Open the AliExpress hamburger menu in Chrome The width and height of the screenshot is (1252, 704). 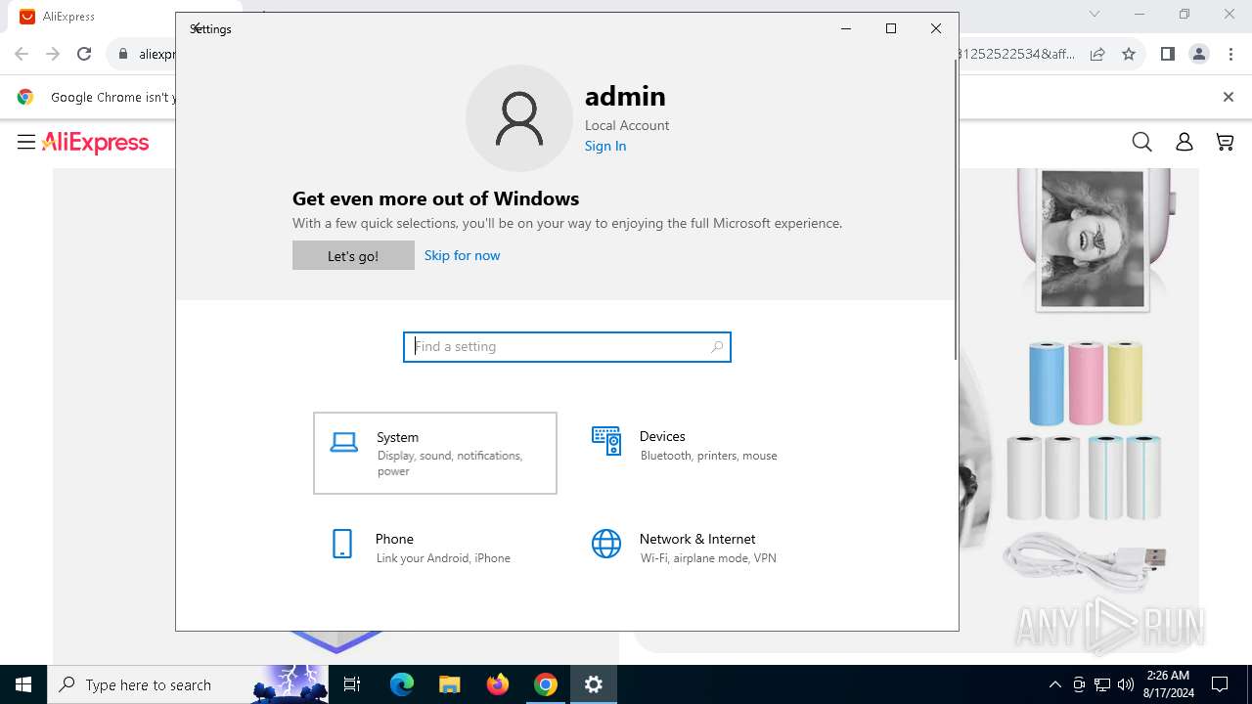tap(26, 143)
